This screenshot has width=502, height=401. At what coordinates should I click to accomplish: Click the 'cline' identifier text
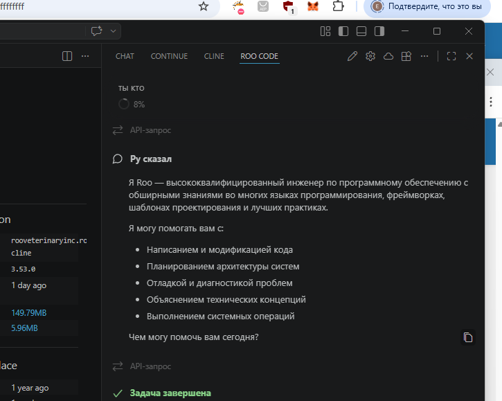pyautogui.click(x=21, y=253)
